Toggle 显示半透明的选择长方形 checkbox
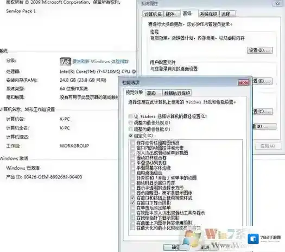This screenshot has height=252, width=285. click(133, 188)
